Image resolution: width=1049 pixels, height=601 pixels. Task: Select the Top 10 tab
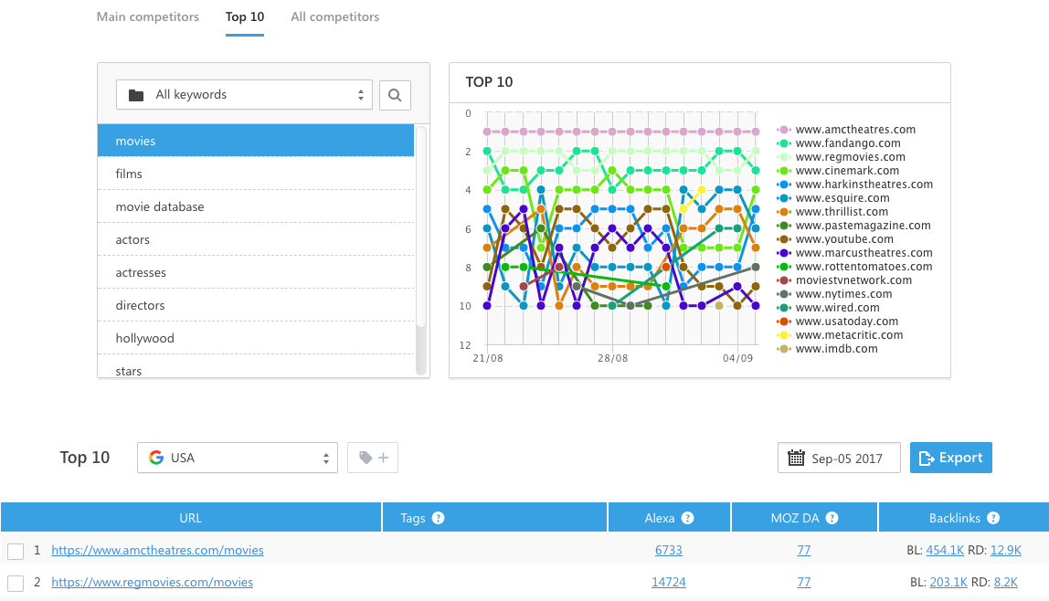245,16
